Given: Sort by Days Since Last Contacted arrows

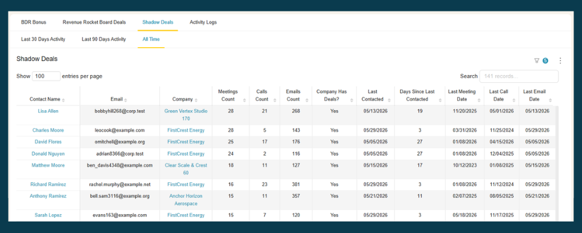Looking at the screenshot, I should pyautogui.click(x=440, y=100).
